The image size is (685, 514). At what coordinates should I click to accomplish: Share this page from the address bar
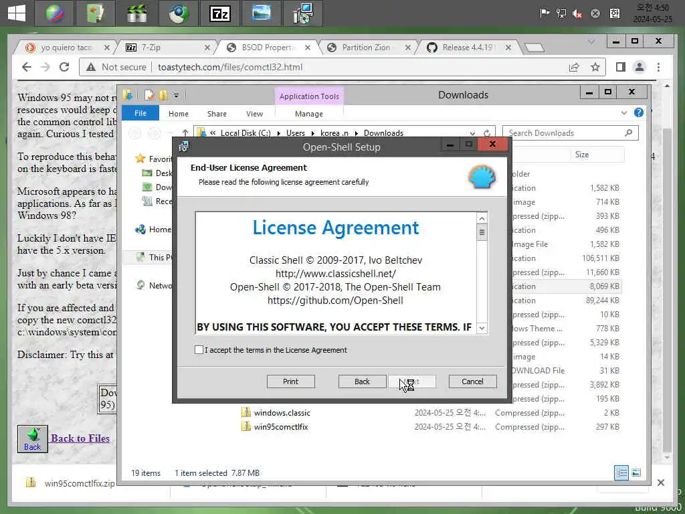pyautogui.click(x=573, y=67)
